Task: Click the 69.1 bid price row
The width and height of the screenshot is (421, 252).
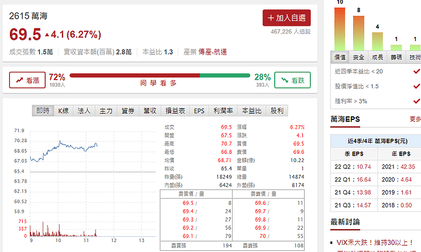Action: (196, 236)
